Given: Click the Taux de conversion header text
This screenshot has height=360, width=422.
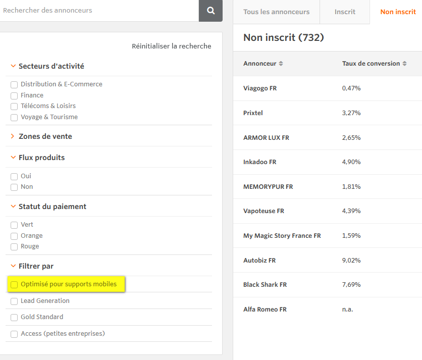Looking at the screenshot, I should point(371,64).
